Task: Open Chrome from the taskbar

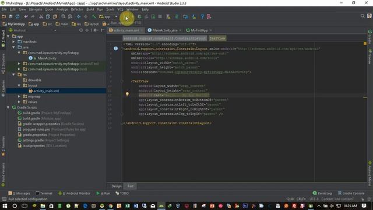Action: click(x=111, y=206)
